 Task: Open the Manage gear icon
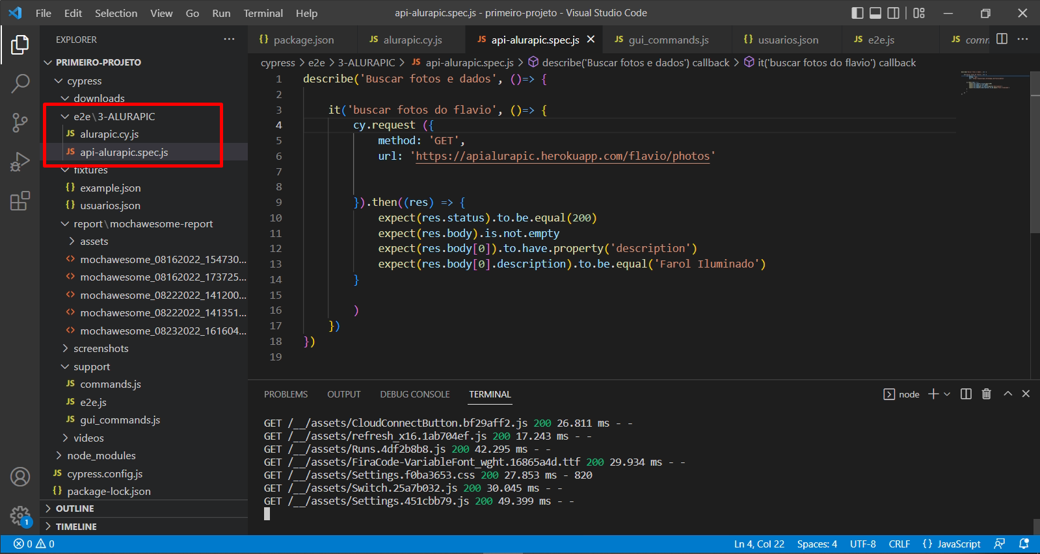coord(20,516)
